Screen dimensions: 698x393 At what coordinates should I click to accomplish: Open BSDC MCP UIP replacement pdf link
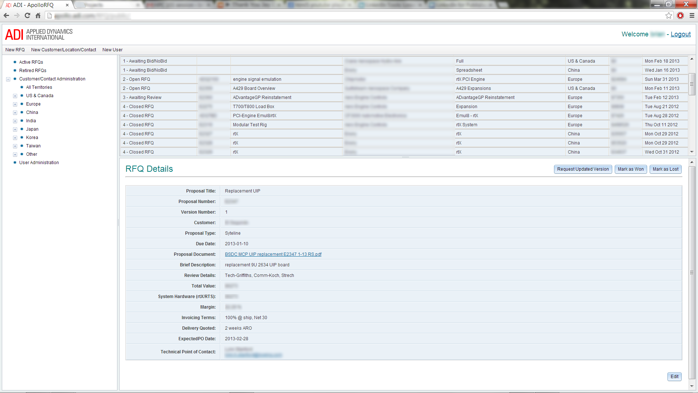(273, 254)
